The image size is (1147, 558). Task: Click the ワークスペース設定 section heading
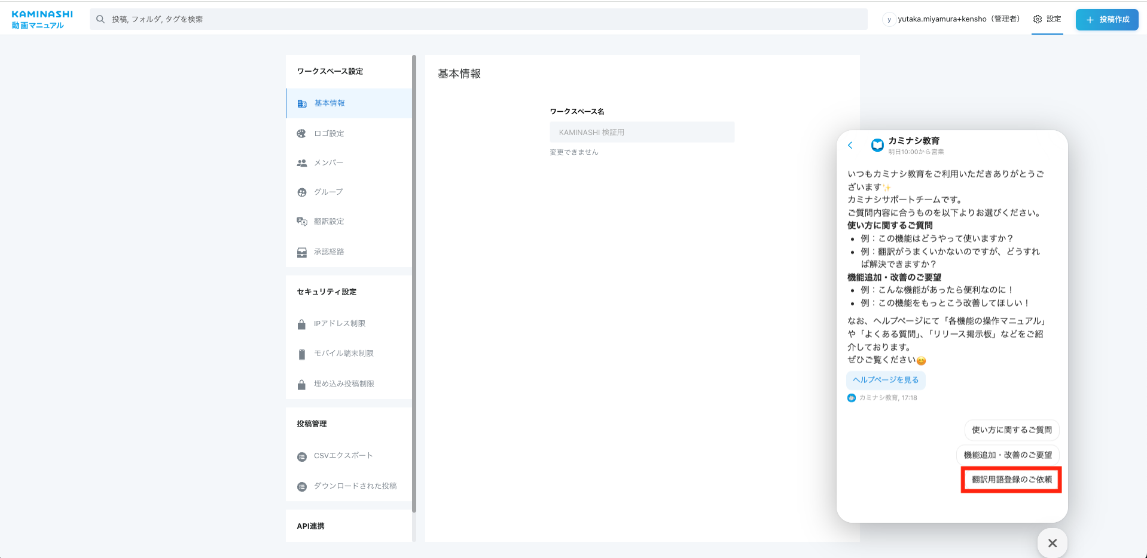330,71
